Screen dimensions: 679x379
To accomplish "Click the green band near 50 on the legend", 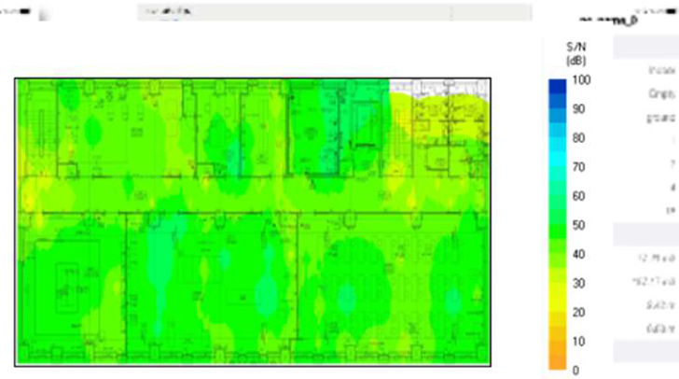I will pos(557,224).
